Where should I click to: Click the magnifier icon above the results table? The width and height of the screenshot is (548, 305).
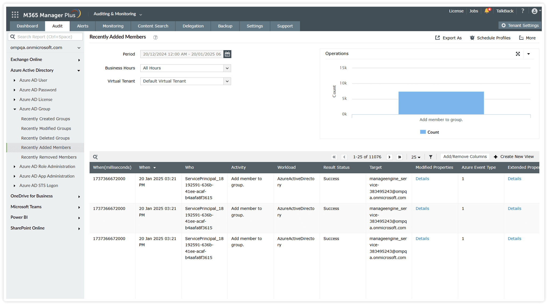(x=96, y=157)
